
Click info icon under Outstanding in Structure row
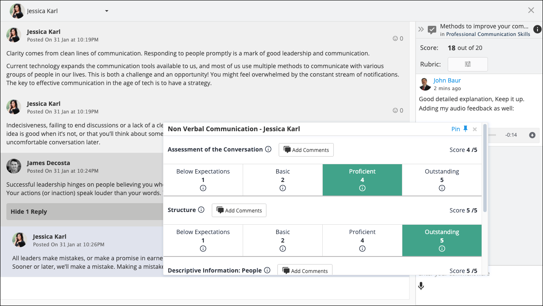[442, 249]
